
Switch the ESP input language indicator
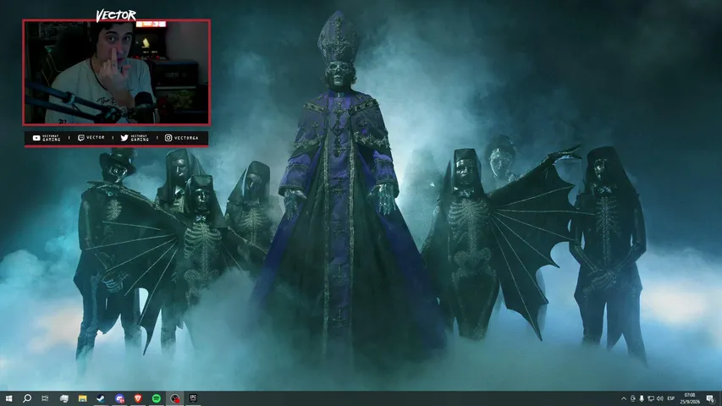point(671,398)
